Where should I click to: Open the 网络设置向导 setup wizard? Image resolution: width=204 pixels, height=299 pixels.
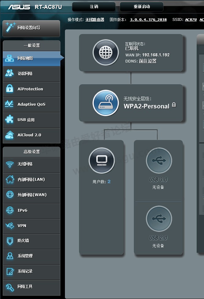pos(31,28)
